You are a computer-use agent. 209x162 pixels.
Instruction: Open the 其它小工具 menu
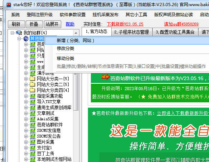(136, 15)
